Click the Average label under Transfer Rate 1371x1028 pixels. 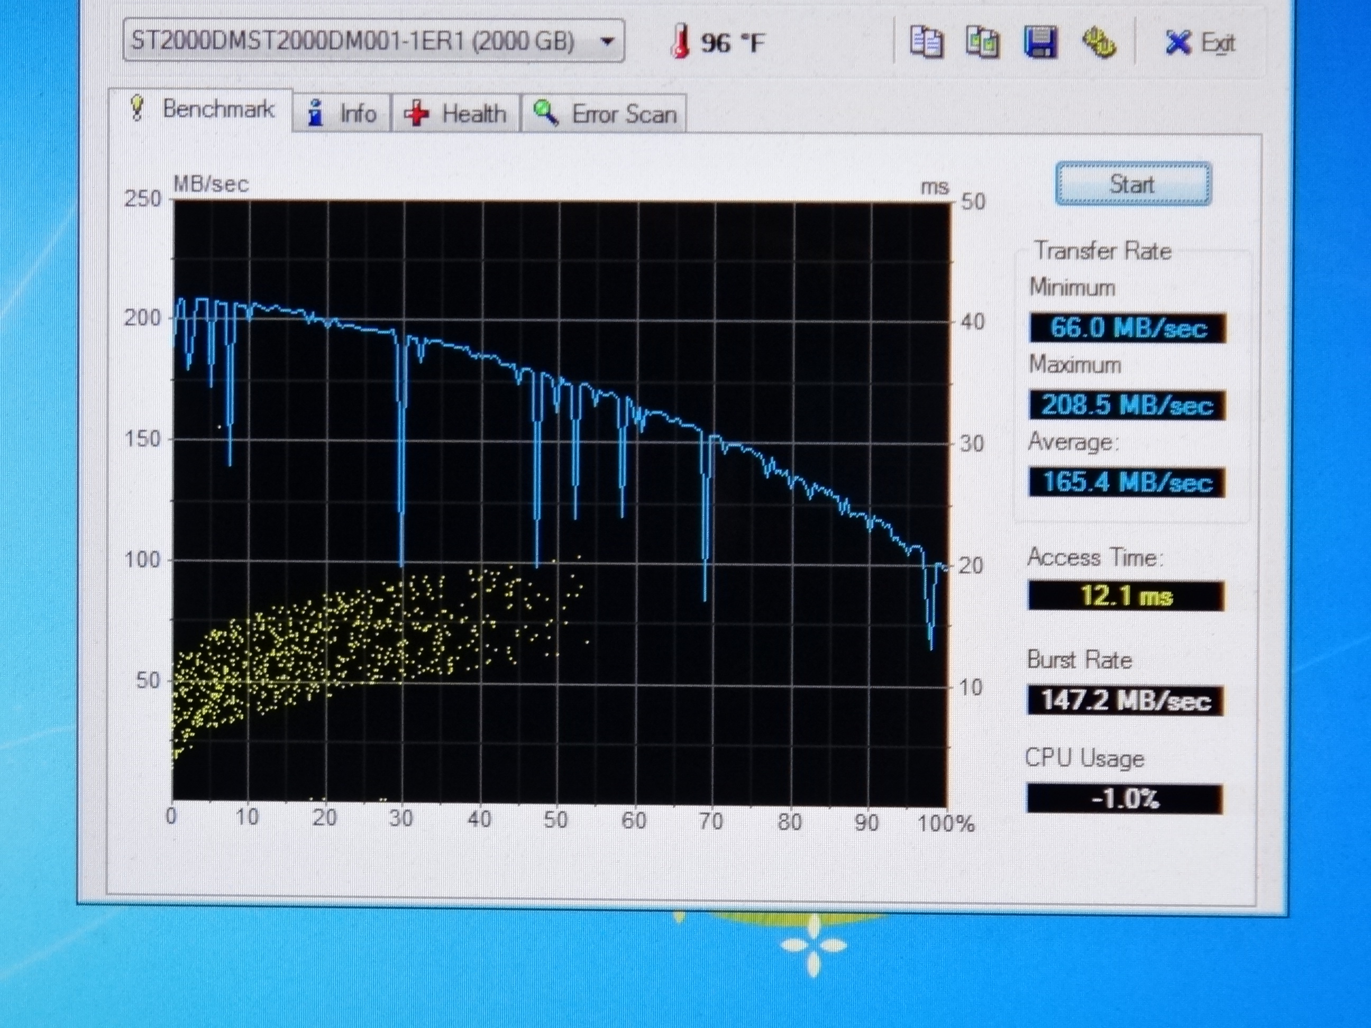1074,442
